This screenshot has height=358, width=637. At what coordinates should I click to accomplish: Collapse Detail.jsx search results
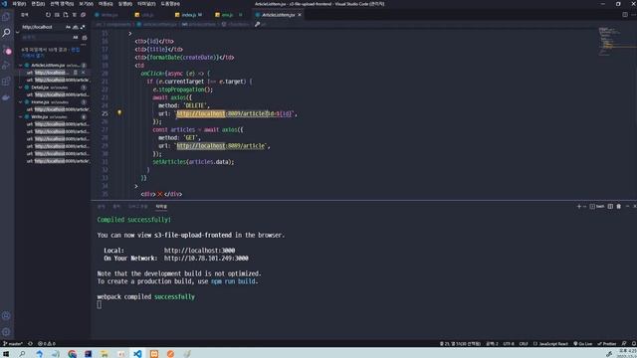(x=21, y=88)
